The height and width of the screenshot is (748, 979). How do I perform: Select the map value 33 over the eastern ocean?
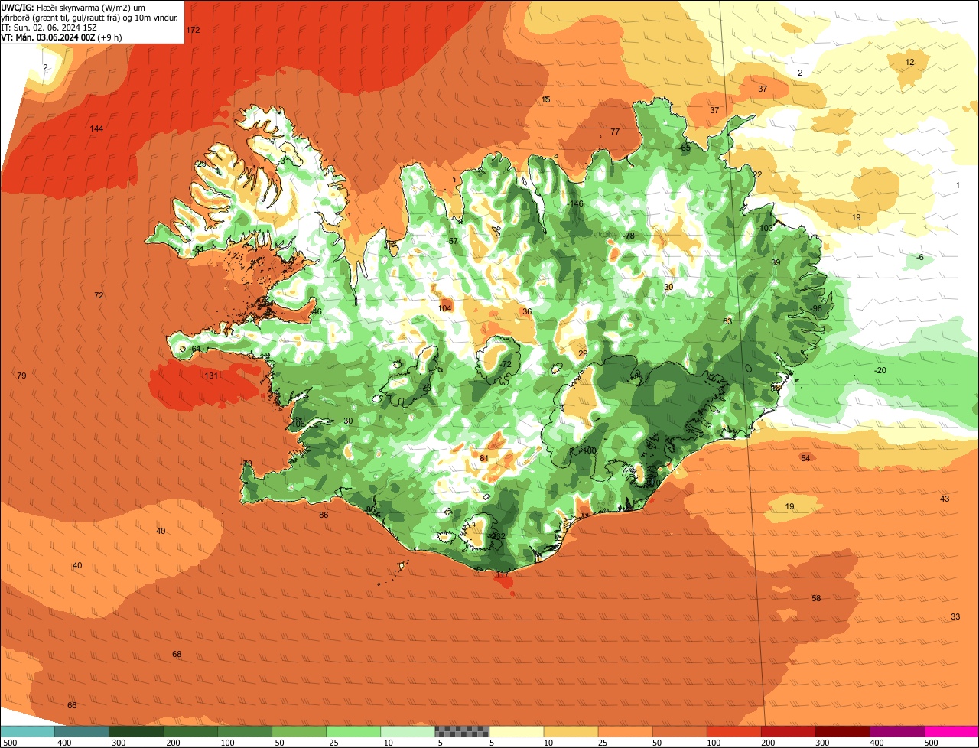pyautogui.click(x=955, y=616)
